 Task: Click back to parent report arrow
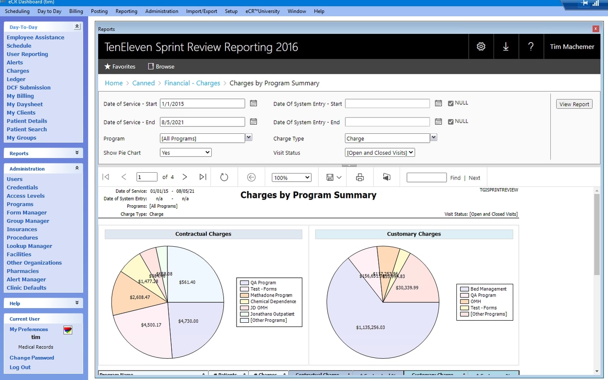251,177
